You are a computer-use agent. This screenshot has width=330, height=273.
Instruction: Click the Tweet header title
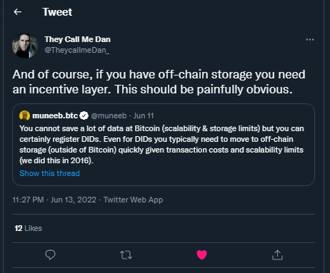point(57,12)
